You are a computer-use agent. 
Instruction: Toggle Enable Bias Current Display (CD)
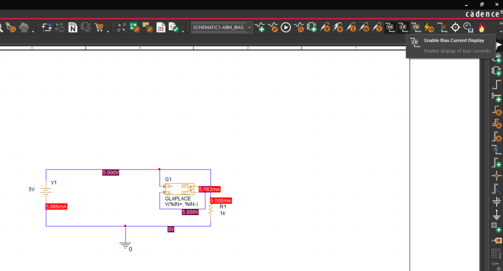(x=403, y=27)
